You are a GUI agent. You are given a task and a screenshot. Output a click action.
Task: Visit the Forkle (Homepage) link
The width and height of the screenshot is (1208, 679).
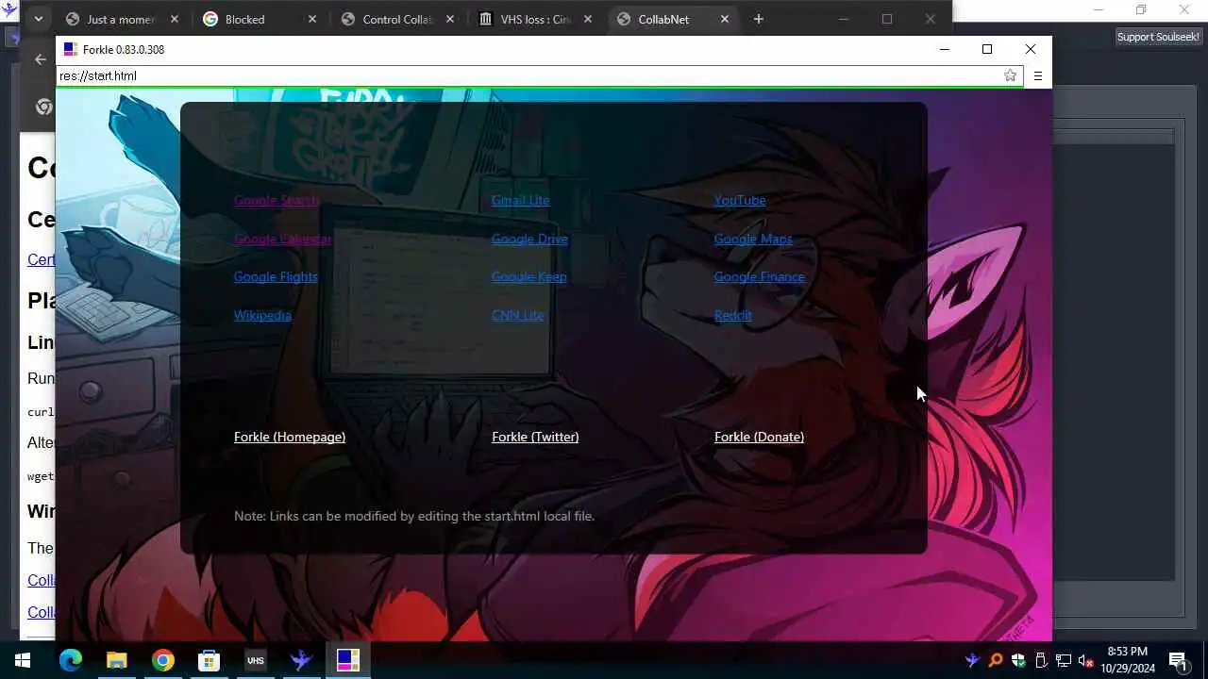click(290, 437)
